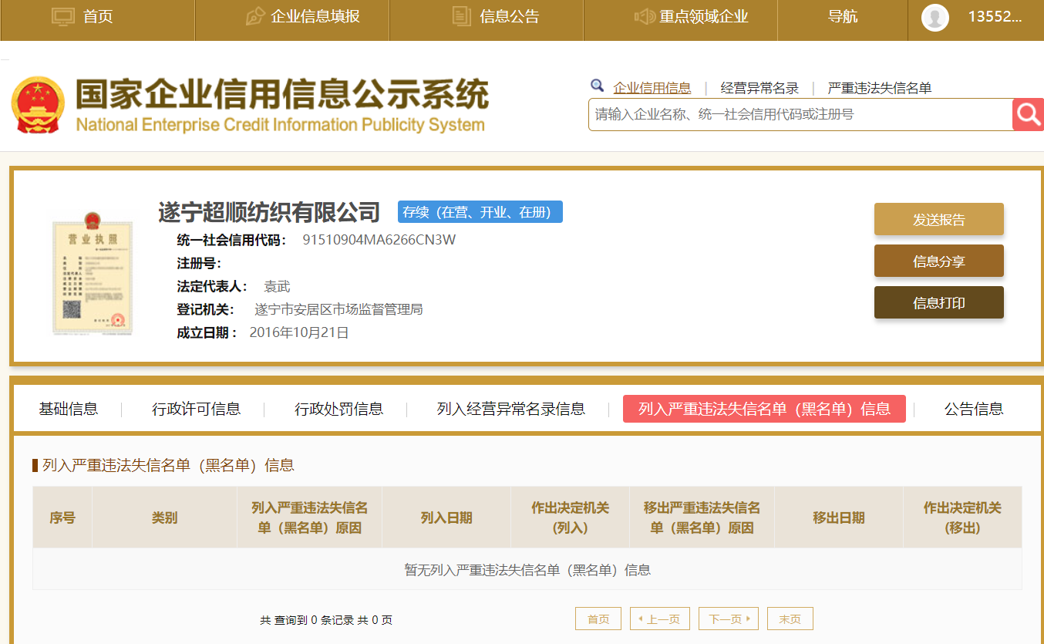Click the national emblem logo

click(x=39, y=106)
